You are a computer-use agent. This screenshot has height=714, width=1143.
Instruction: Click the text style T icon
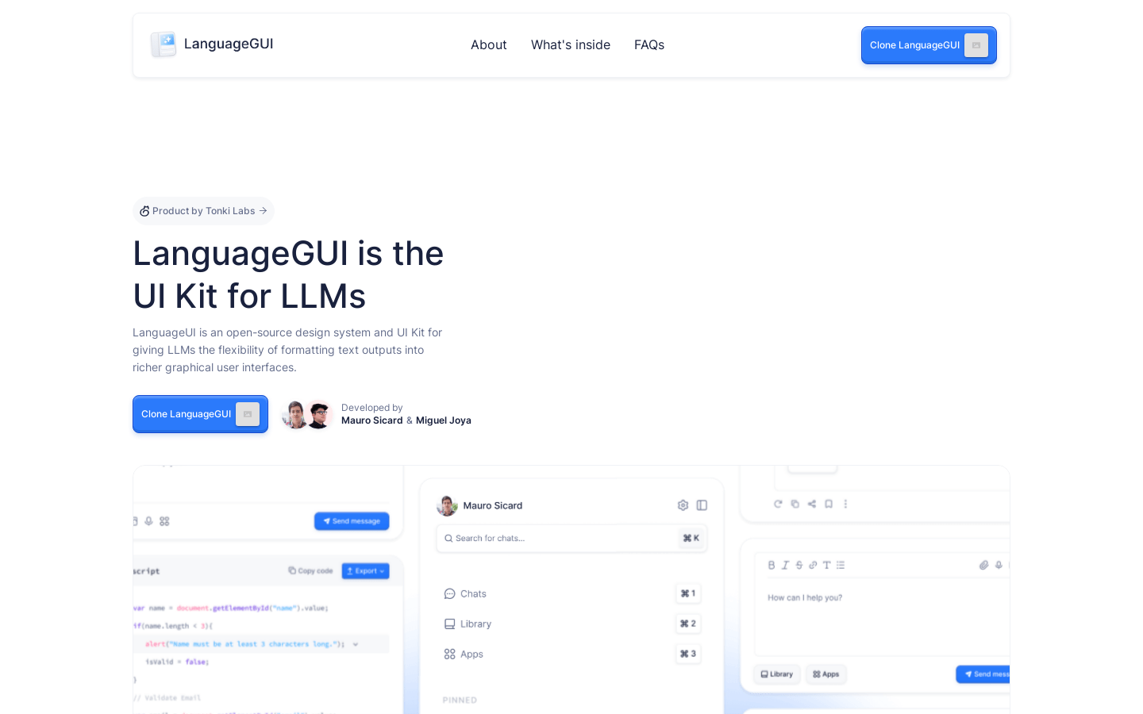(826, 565)
